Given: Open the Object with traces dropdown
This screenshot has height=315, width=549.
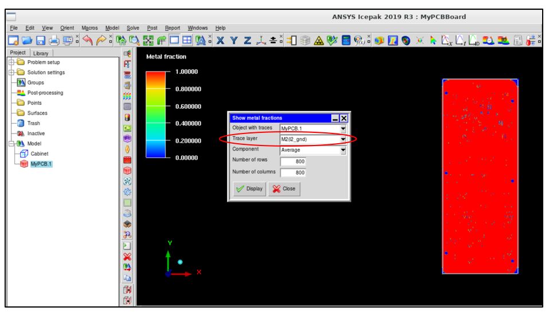Looking at the screenshot, I should coord(343,128).
